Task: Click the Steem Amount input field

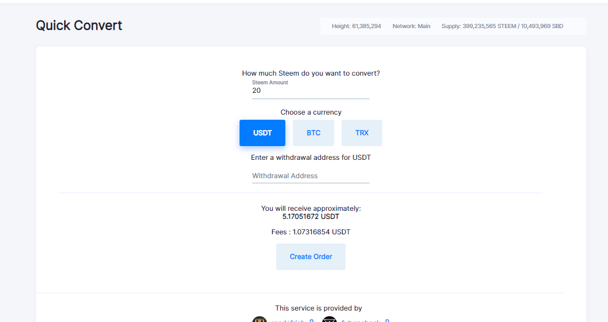Action: point(311,91)
